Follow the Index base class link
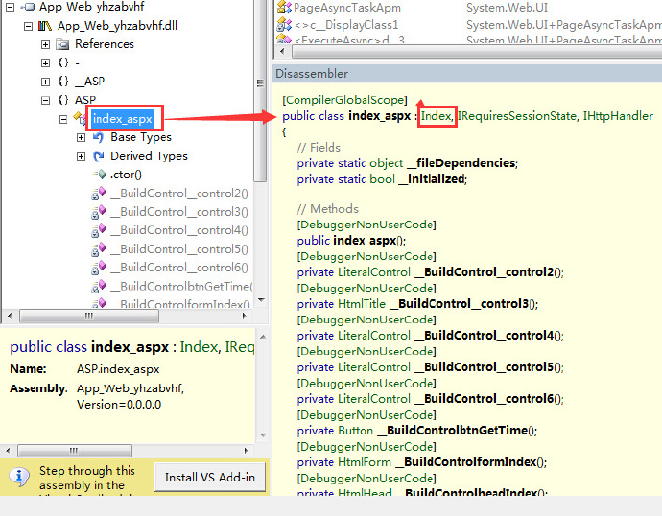Viewport: 662px width, 516px height. 437,116
